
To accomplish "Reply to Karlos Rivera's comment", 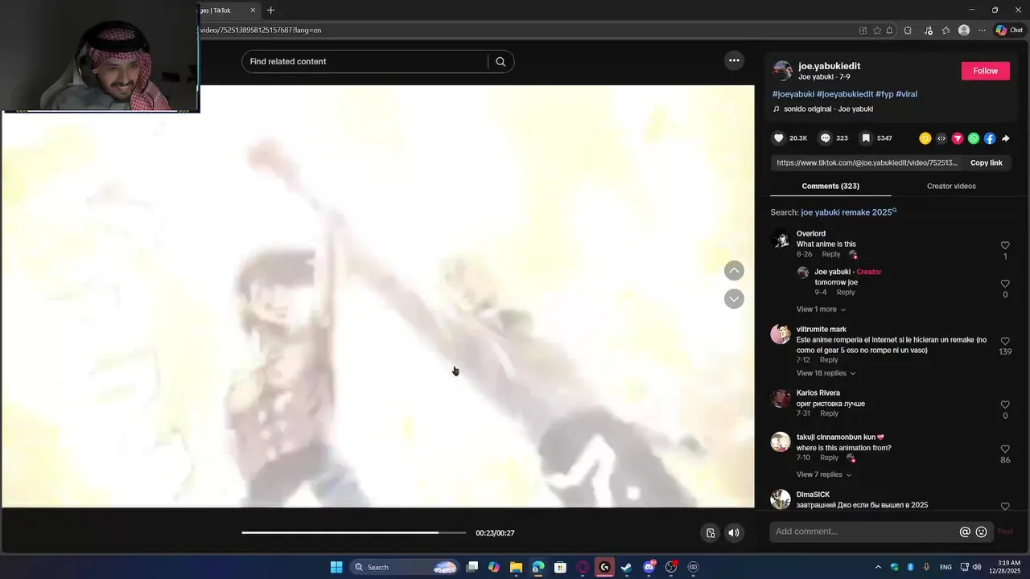I will coord(829,413).
